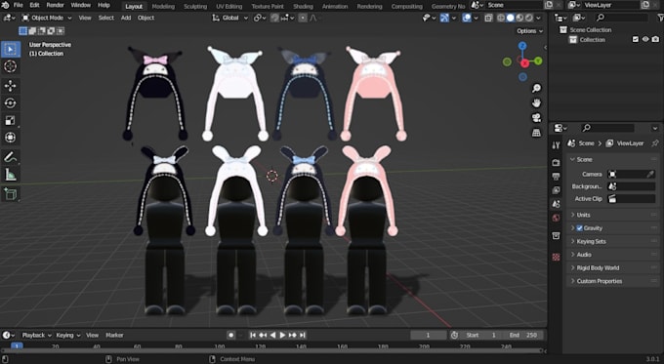Viewport: 664px width, 364px height.
Task: Toggle Collection exclude checkbox in outliner
Action: pyautogui.click(x=636, y=39)
